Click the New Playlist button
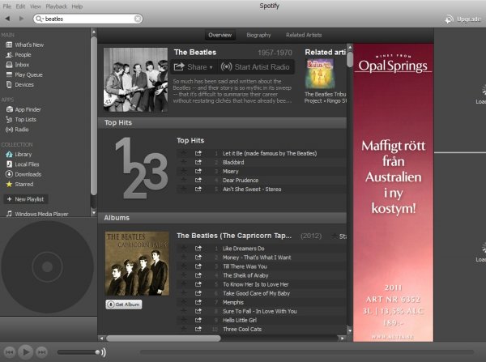Screen dimensions: 486x362 click(25, 198)
